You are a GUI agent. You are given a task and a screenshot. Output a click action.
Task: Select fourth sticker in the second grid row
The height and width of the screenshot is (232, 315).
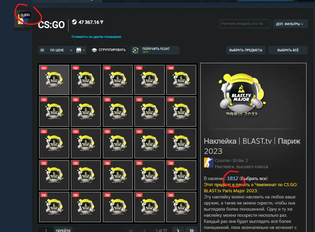[x=149, y=111]
